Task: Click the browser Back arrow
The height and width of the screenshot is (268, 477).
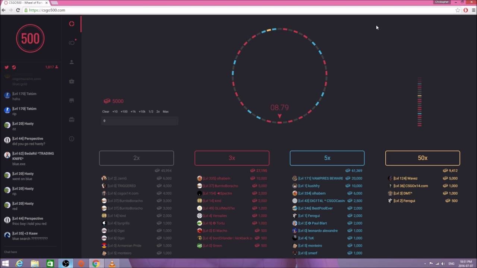Action: tap(4, 10)
